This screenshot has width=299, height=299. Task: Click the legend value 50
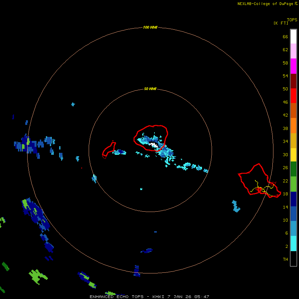point(285,89)
